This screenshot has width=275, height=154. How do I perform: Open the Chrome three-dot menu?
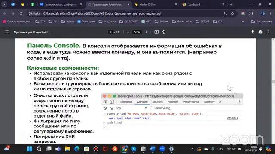pos(270,13)
